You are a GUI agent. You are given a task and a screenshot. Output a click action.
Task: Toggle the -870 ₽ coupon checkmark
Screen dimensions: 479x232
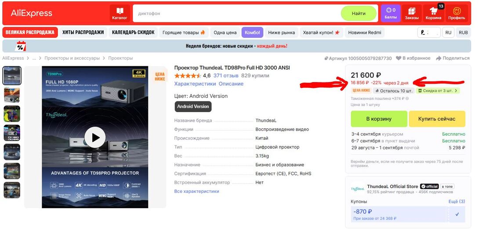457,214
